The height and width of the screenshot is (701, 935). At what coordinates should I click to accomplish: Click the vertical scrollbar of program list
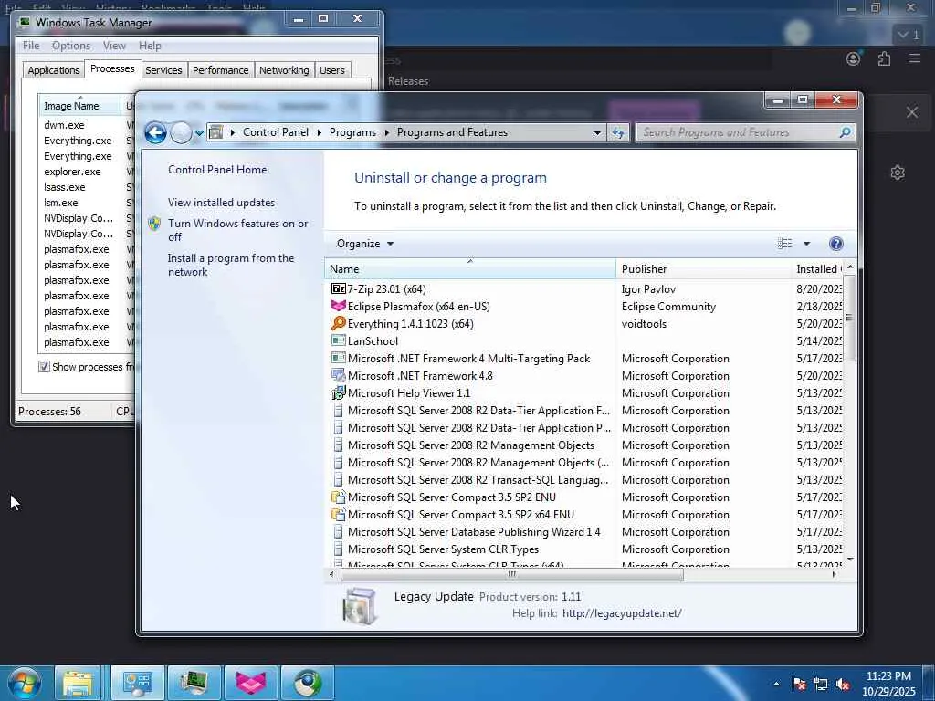click(850, 318)
